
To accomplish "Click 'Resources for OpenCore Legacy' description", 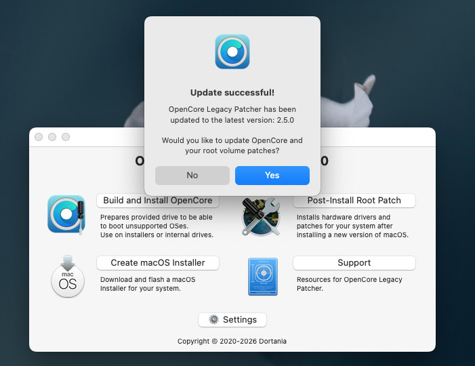I will coord(349,279).
